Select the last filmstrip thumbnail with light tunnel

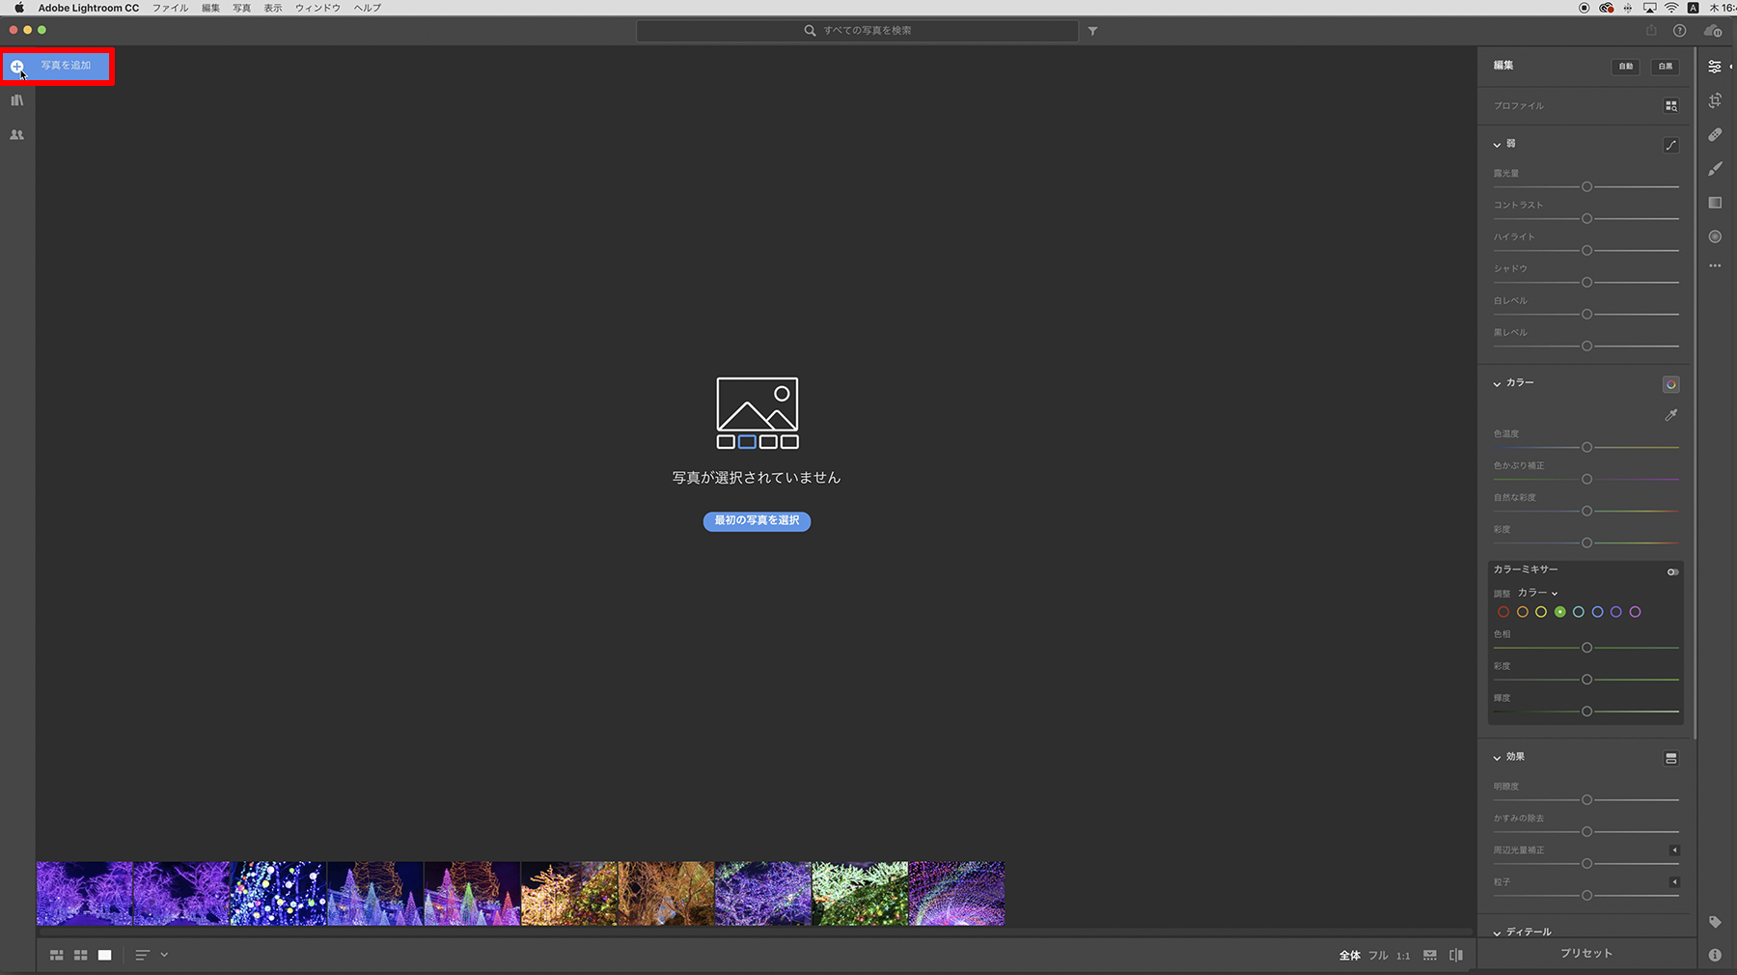[957, 894]
